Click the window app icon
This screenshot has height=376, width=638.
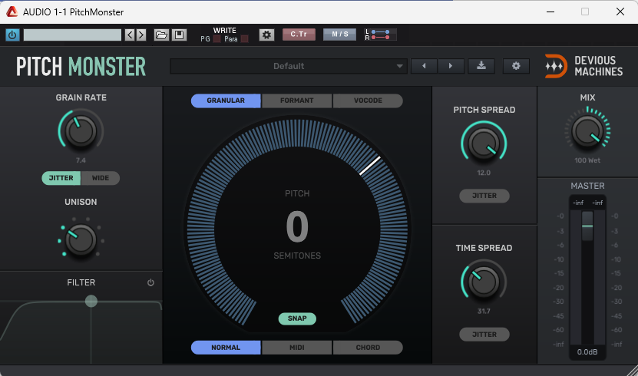point(12,12)
